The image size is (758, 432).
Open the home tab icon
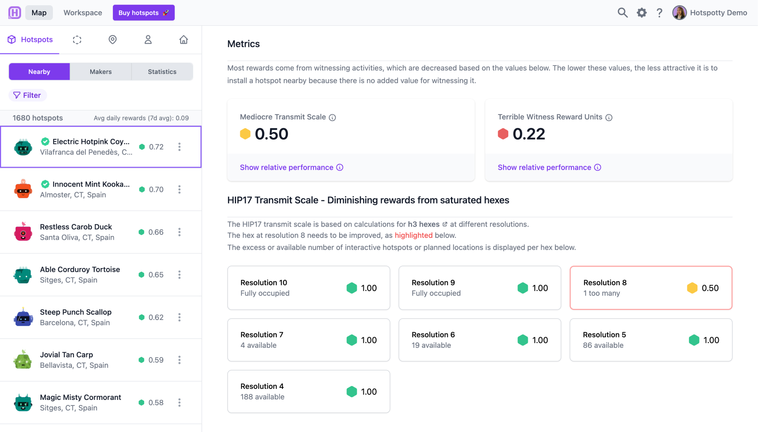coord(184,40)
